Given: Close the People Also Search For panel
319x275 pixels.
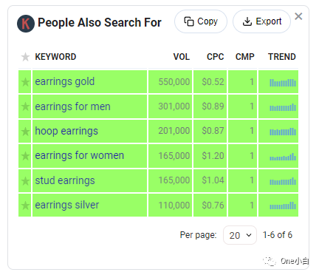Looking at the screenshot, I should coord(298,16).
